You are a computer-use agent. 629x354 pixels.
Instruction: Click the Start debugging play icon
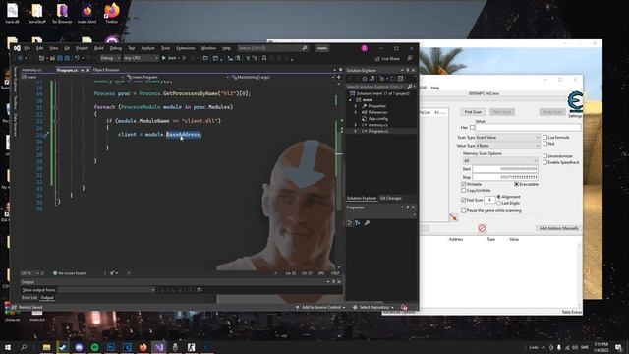click(x=164, y=58)
